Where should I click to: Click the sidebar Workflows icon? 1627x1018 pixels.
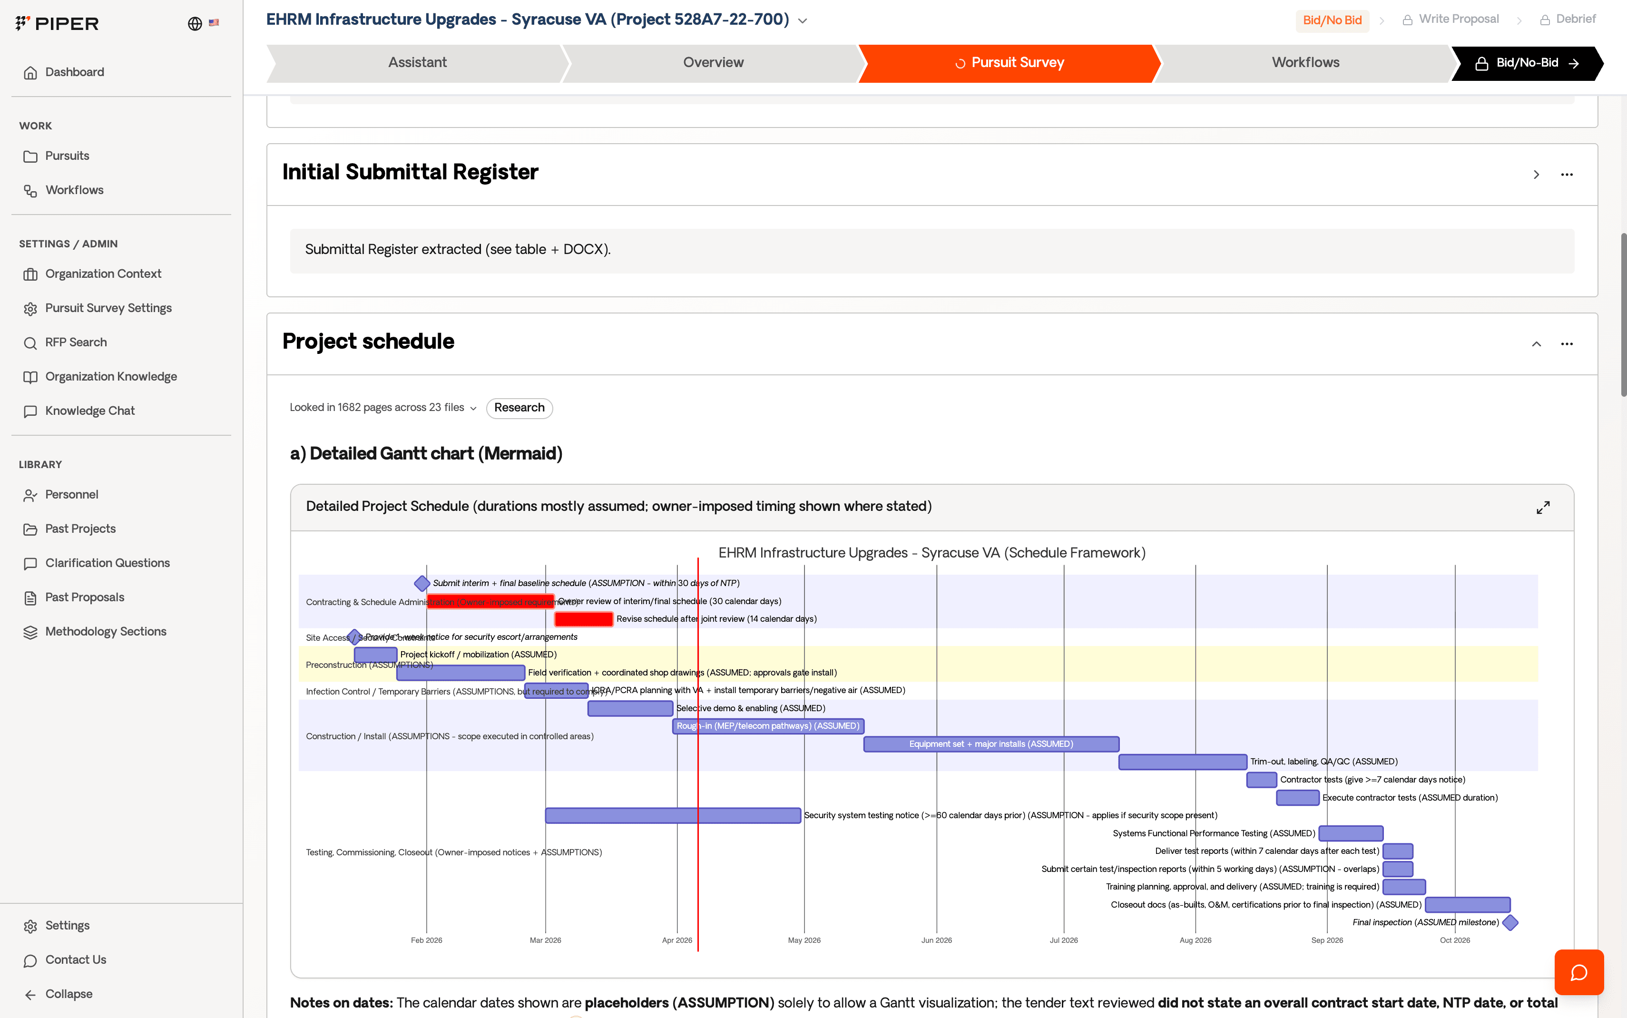[x=30, y=191]
